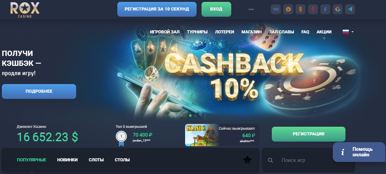Sign in with the Google icon
The height and width of the screenshot is (174, 386).
(338, 9)
